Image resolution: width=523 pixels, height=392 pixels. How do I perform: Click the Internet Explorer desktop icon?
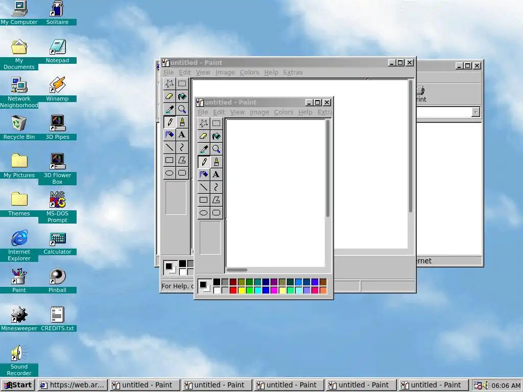19,245
